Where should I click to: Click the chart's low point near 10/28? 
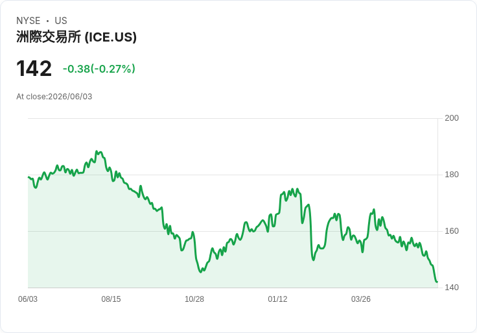coord(201,272)
